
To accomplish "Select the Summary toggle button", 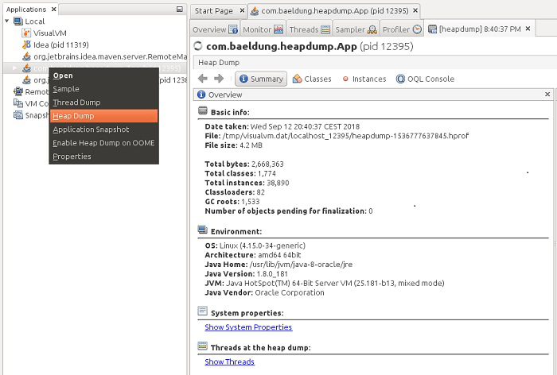I will tap(261, 79).
